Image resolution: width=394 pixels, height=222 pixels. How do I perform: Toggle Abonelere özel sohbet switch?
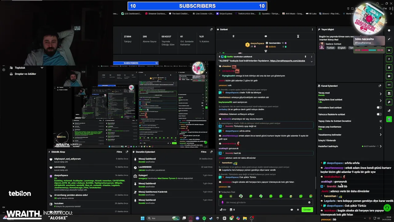click(x=379, y=108)
